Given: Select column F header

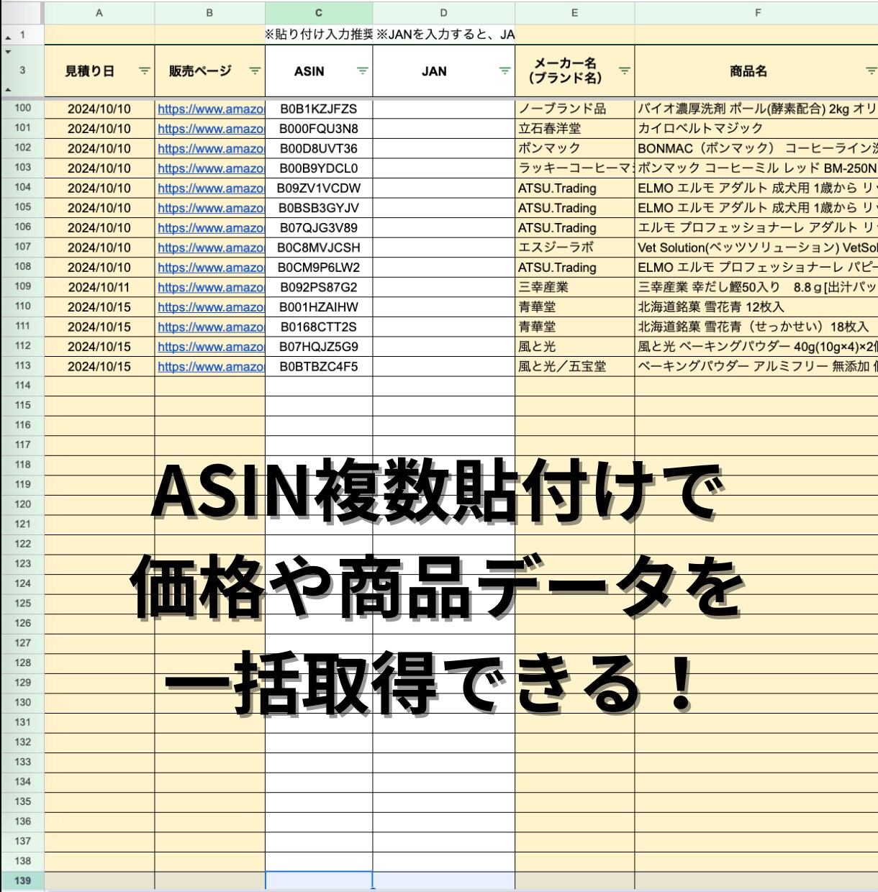Looking at the screenshot, I should 756,13.
